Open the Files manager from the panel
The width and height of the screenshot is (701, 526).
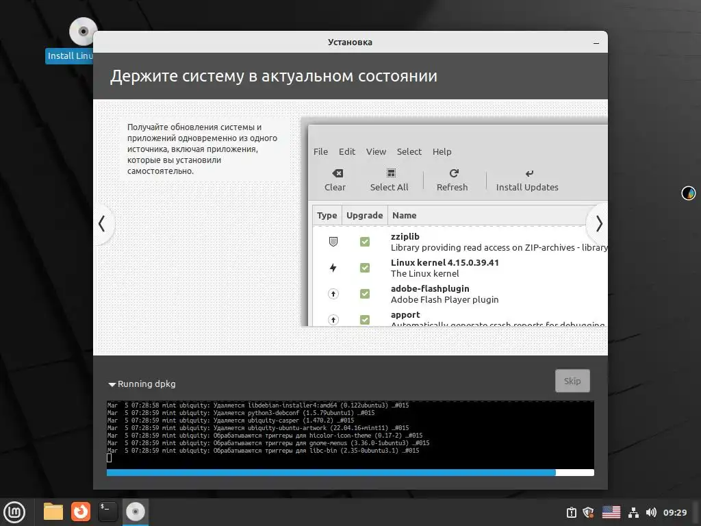coord(53,512)
